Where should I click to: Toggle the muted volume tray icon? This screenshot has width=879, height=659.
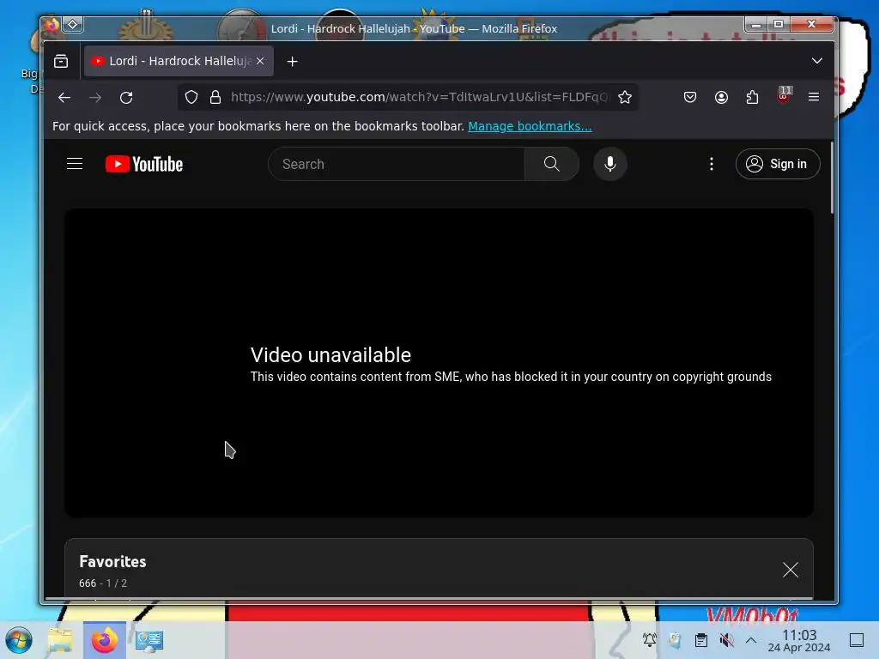point(726,640)
